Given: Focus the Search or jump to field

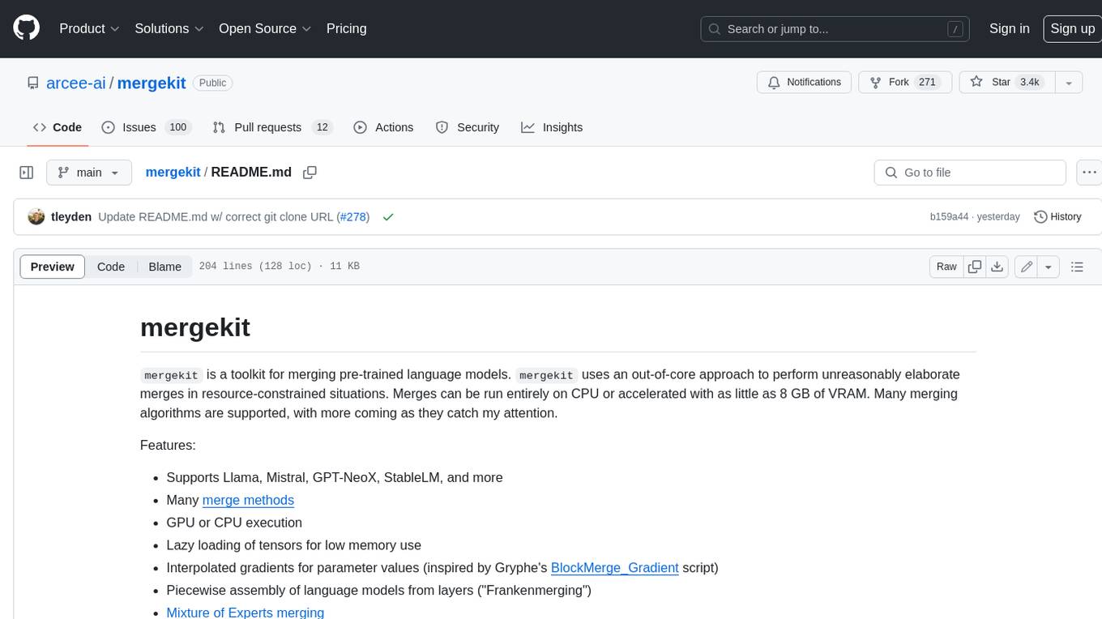Looking at the screenshot, I should (835, 29).
